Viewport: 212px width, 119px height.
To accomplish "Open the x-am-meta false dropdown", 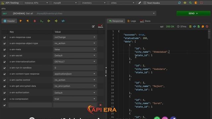I will [75, 49].
